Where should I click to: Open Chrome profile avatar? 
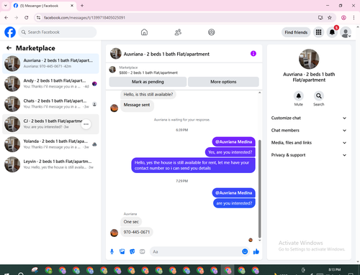coord(343,17)
